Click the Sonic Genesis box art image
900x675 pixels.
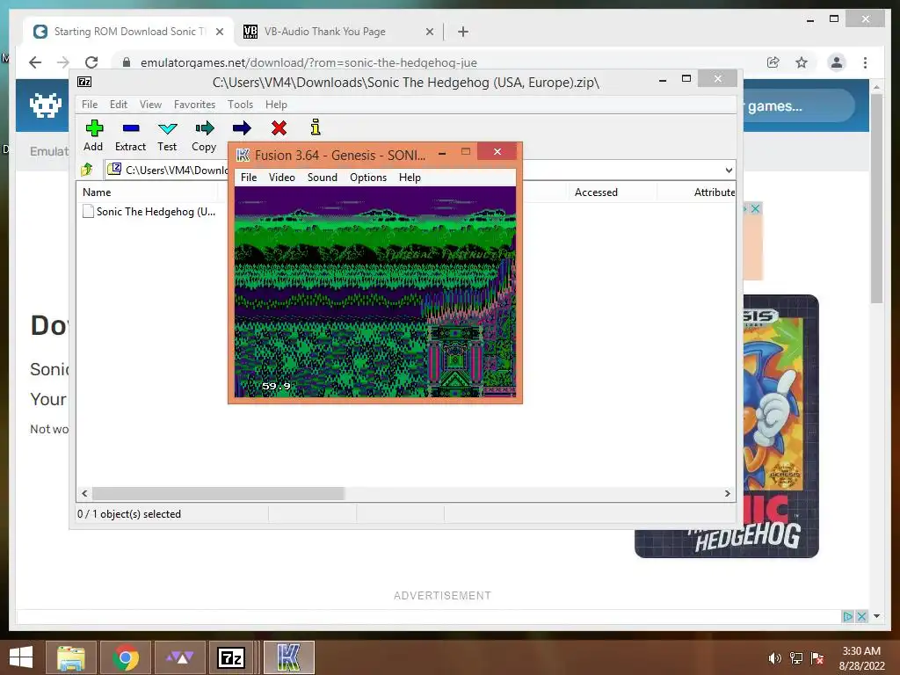pyautogui.click(x=781, y=426)
